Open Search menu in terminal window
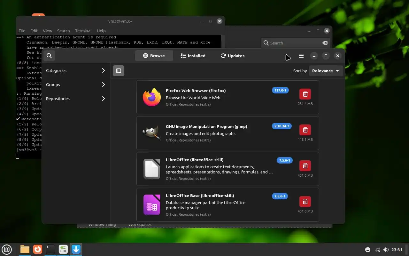The width and height of the screenshot is (409, 256). [63, 31]
